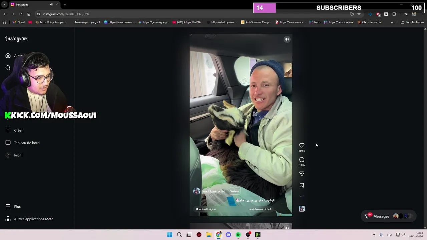Image resolution: width=427 pixels, height=240 pixels.
Task: Open Profil in the sidebar
Action: (x=14, y=155)
